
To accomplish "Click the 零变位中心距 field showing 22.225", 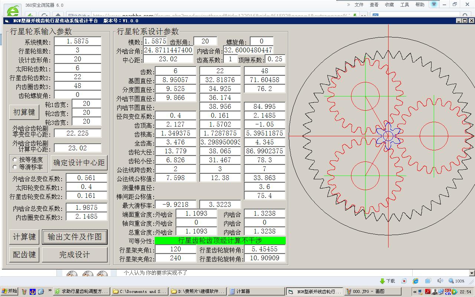I will click(x=78, y=133).
